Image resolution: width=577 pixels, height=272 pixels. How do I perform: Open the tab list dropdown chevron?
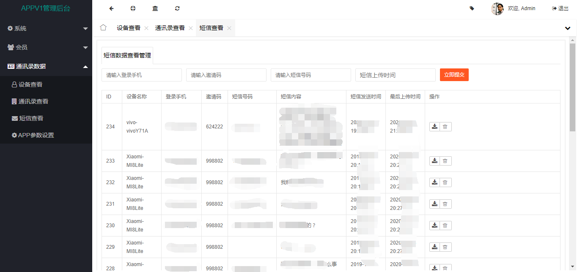click(568, 28)
